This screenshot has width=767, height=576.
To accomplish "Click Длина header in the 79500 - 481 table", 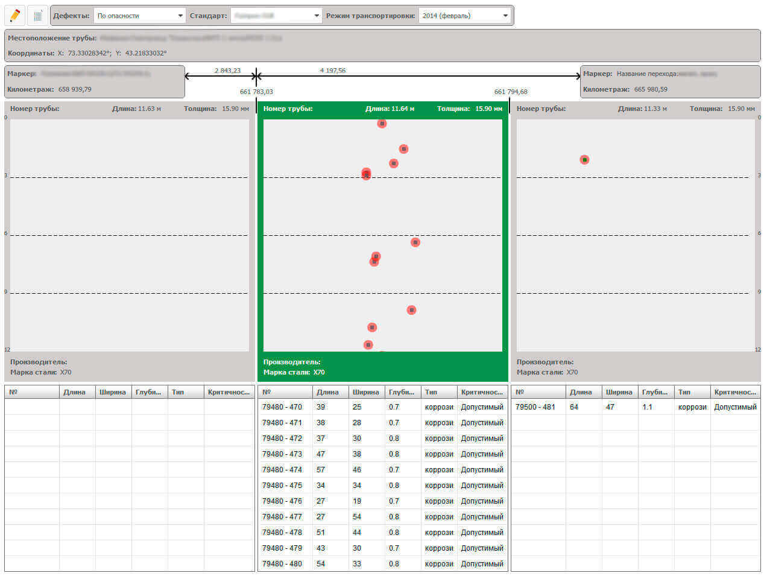I will (584, 392).
